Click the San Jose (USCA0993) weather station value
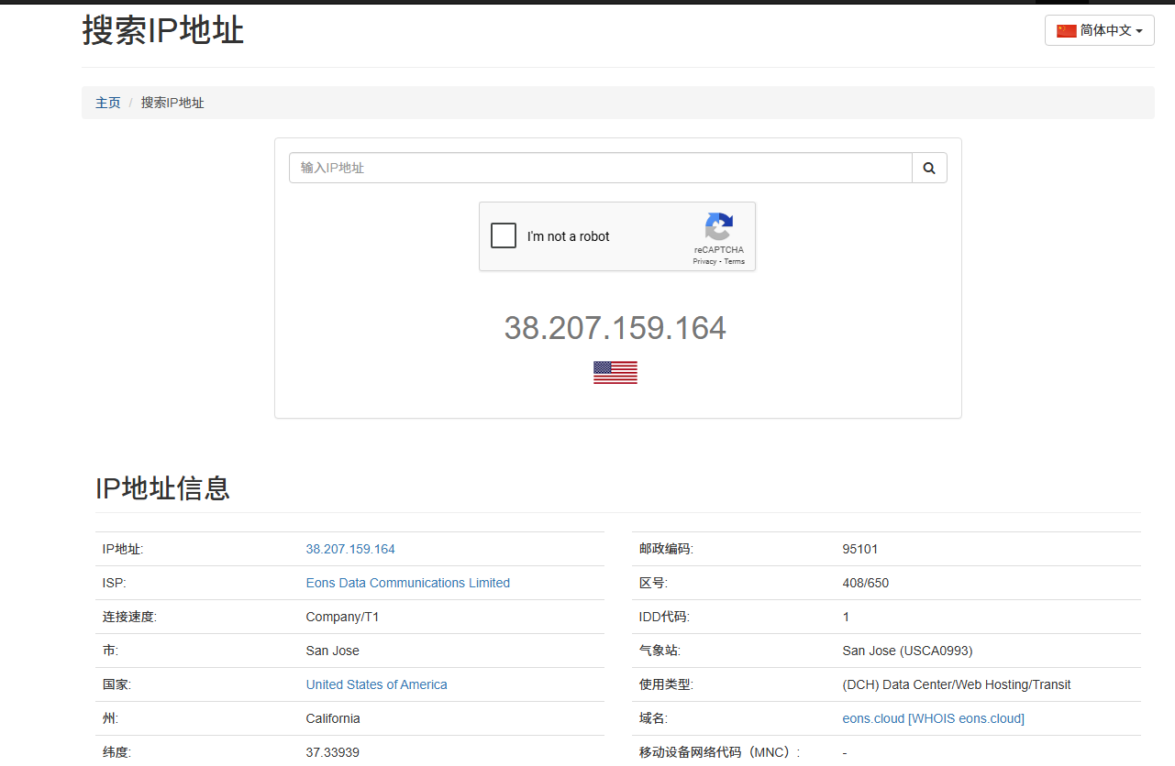 pyautogui.click(x=907, y=651)
